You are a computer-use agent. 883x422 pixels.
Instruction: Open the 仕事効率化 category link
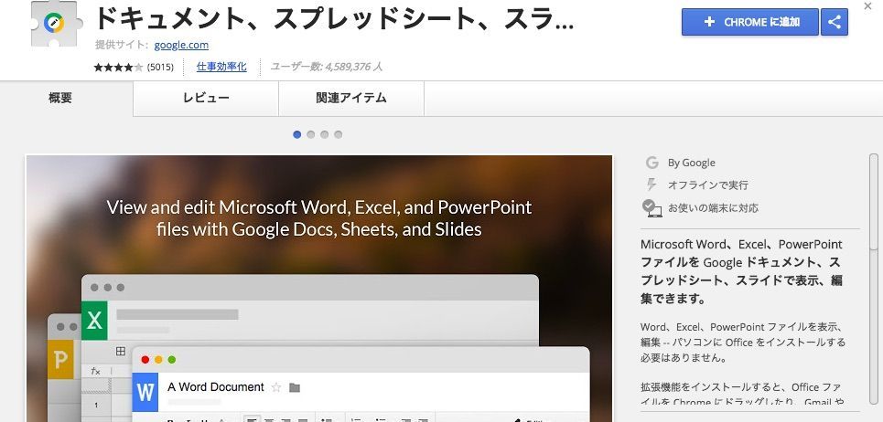221,67
